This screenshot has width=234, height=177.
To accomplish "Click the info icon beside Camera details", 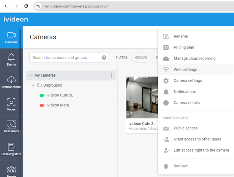I will coord(166,103).
